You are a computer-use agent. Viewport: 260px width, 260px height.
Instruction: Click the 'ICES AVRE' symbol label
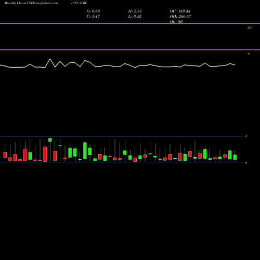click(79, 3)
